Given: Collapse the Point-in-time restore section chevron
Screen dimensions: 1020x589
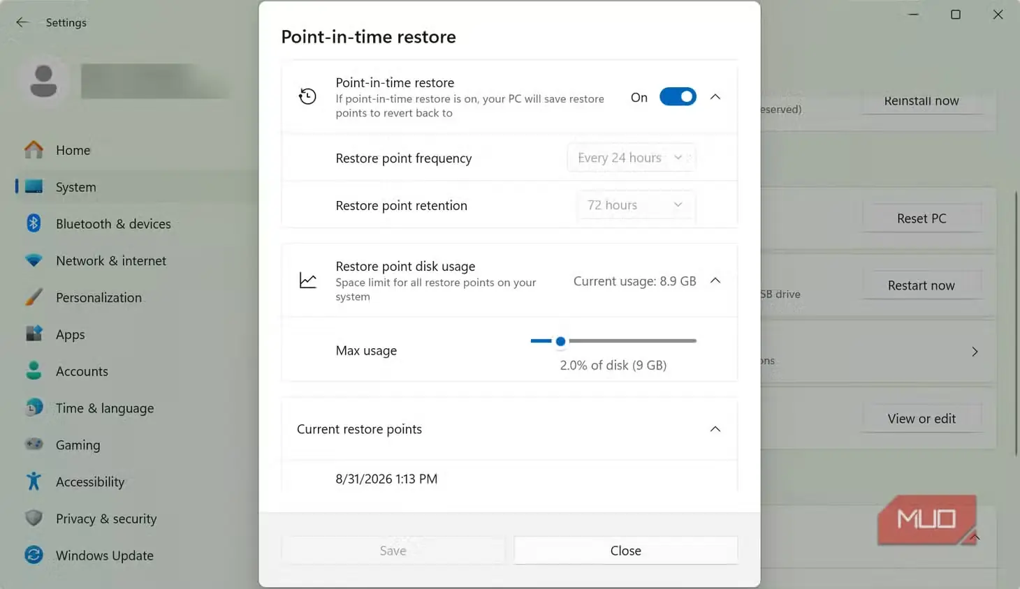Looking at the screenshot, I should click(x=715, y=97).
